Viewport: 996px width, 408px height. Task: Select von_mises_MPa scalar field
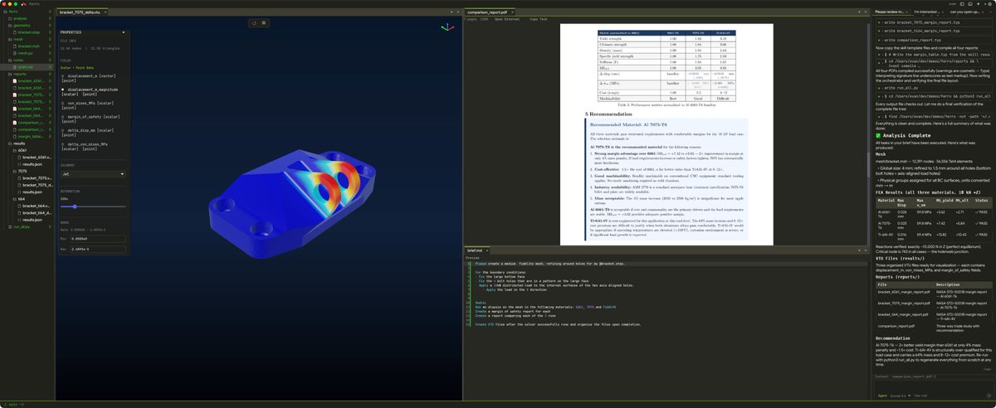(x=90, y=104)
